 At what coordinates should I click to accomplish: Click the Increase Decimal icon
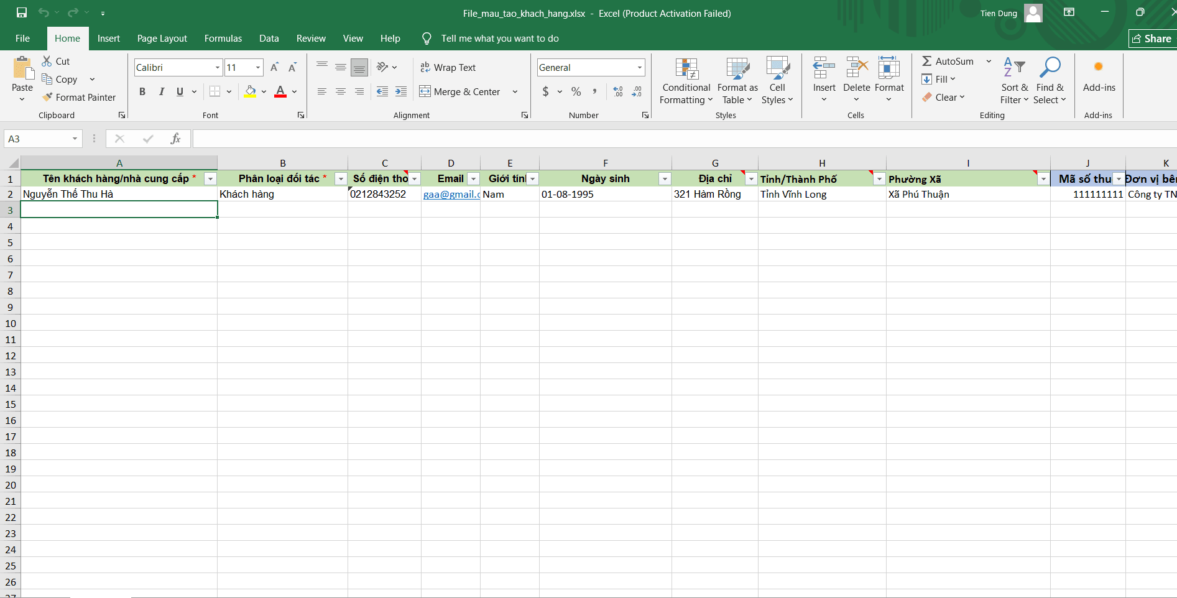(x=618, y=91)
